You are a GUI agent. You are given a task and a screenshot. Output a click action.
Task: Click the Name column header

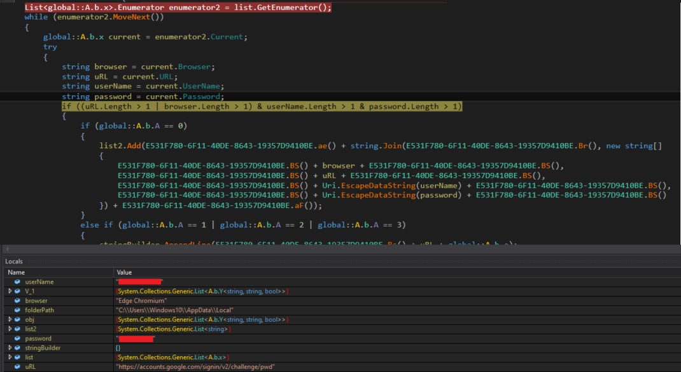pos(16,272)
